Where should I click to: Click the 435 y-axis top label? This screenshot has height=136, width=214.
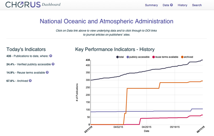tap(88, 60)
